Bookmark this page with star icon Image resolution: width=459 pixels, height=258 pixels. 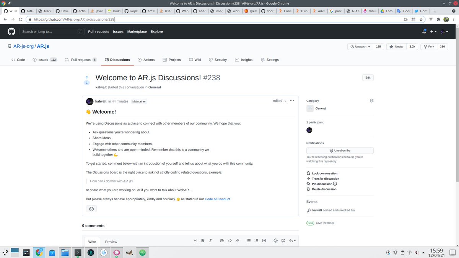point(421,19)
